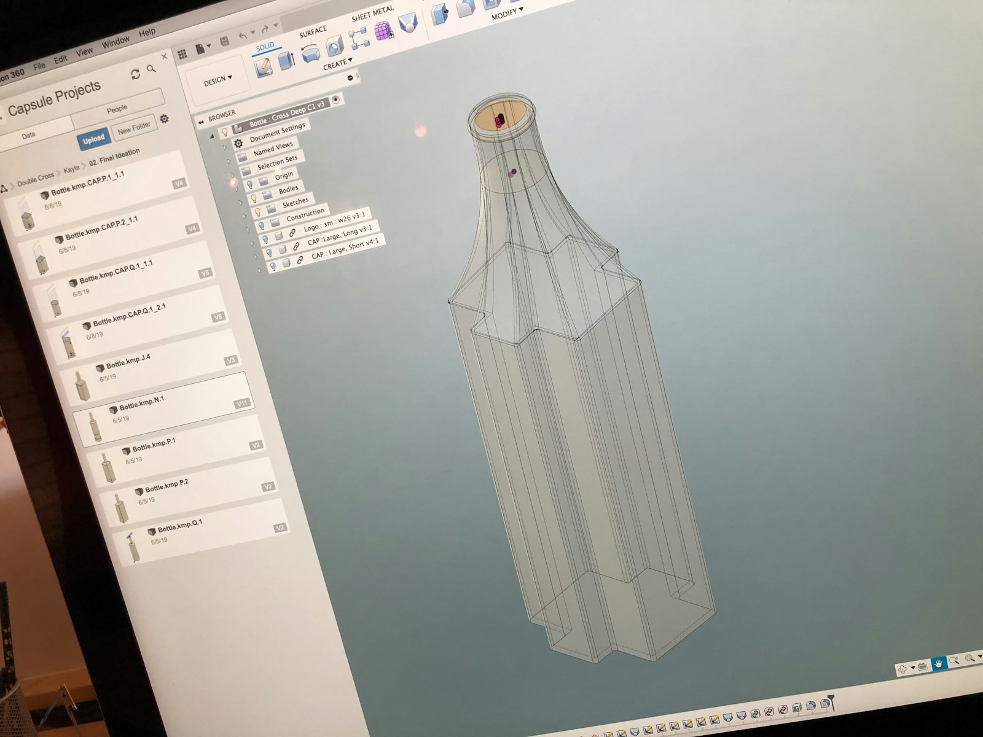
Task: Click the Extrude tool icon
Action: 286,60
